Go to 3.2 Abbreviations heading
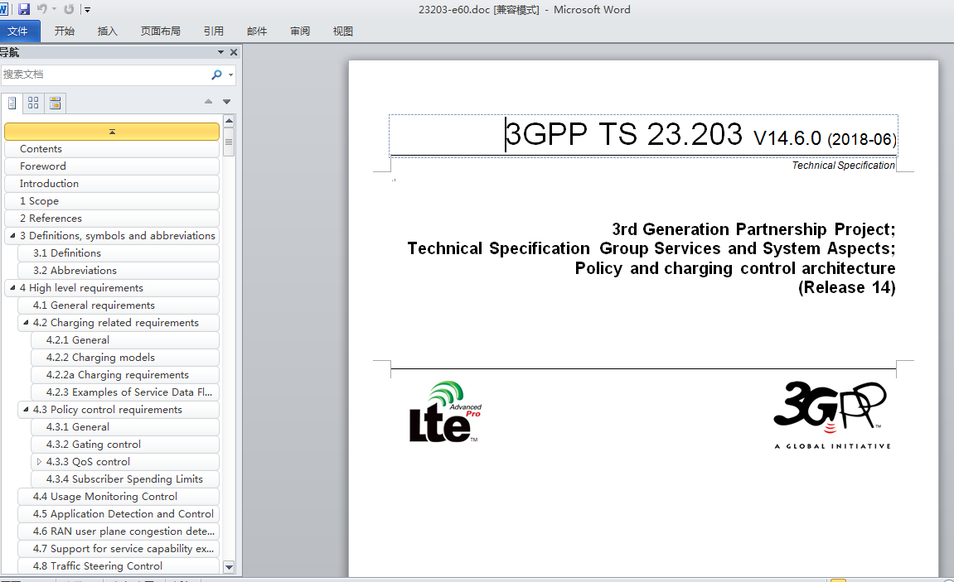This screenshot has height=582, width=954. point(119,271)
